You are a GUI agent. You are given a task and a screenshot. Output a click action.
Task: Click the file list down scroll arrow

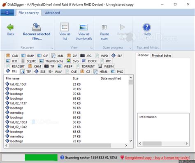pyautogui.click(x=131, y=141)
